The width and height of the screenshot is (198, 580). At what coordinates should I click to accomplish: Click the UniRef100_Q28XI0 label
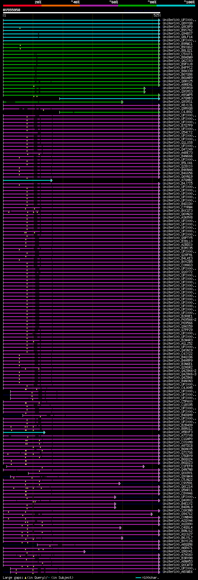[178, 166]
